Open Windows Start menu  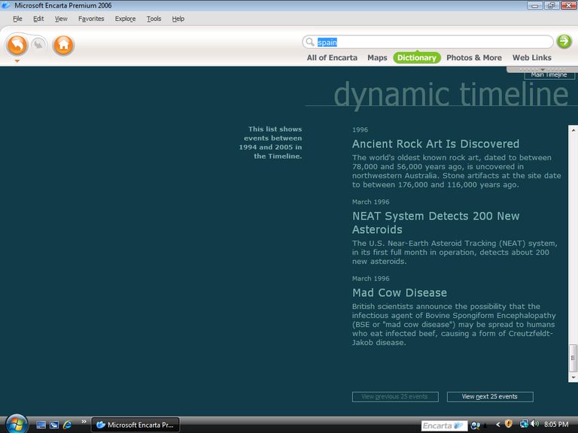[x=15, y=423]
